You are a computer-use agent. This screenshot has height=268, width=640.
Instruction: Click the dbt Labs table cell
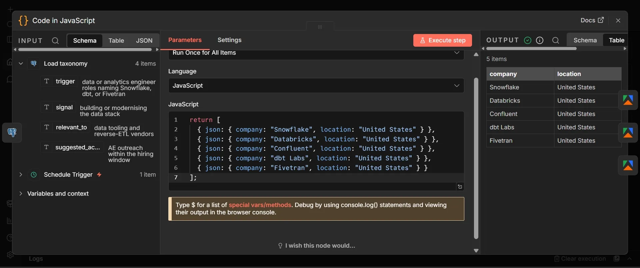coord(520,127)
